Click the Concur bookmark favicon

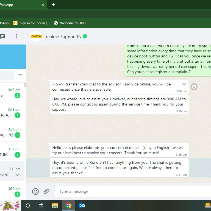(15, 23)
